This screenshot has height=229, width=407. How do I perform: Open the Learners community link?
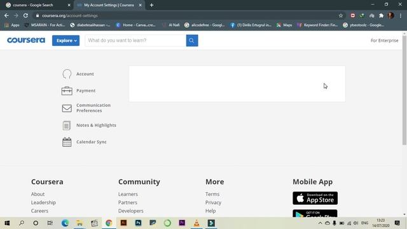click(128, 194)
